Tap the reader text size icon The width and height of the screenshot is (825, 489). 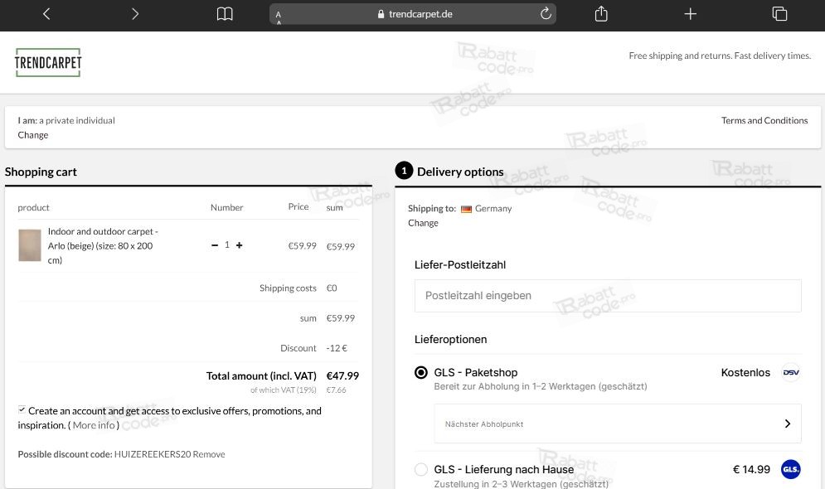coord(279,15)
